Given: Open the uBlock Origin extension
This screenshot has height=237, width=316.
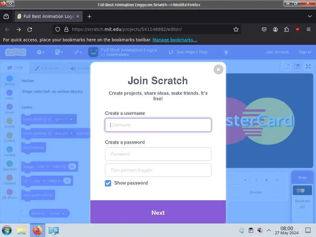Looking at the screenshot, I should (x=297, y=29).
